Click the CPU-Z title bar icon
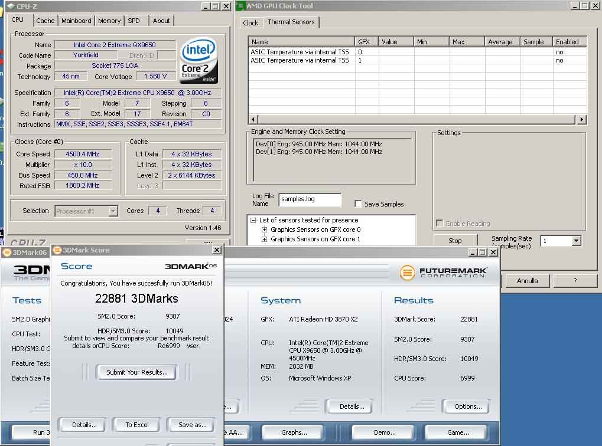Viewport: 602px width, 446px height. (x=11, y=6)
